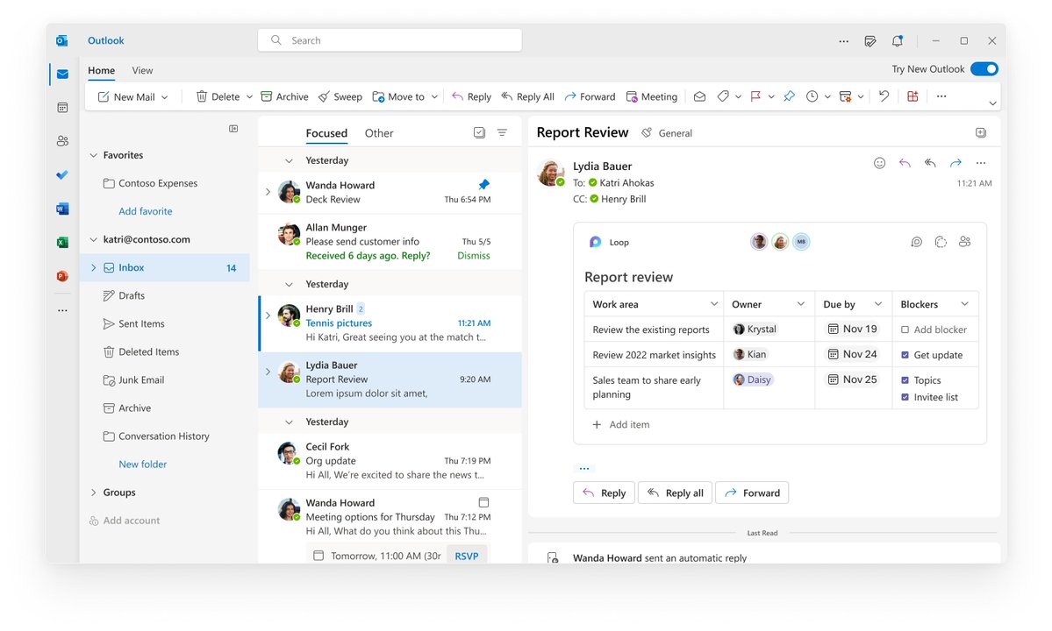Expand the ribbon options chevron
Screen dimensions: 1052x631
[992, 103]
